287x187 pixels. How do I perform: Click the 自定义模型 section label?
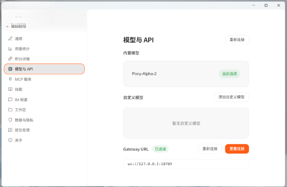(x=133, y=98)
